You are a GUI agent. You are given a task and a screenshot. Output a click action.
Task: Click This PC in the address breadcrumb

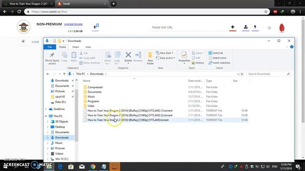pos(81,74)
